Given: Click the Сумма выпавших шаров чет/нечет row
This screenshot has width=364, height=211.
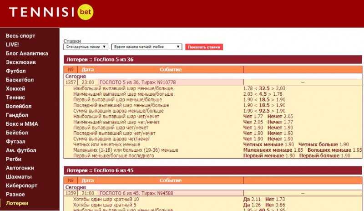Looking at the screenshot, I should click(x=213, y=139).
